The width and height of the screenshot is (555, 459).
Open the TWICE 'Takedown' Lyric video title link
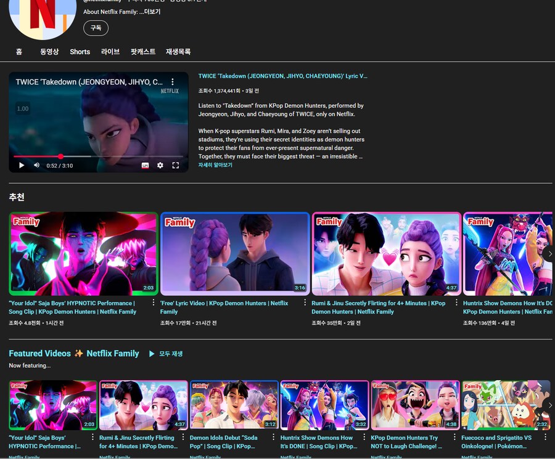click(x=283, y=76)
